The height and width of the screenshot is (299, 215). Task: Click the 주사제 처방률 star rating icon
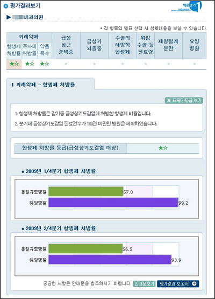click(30, 64)
